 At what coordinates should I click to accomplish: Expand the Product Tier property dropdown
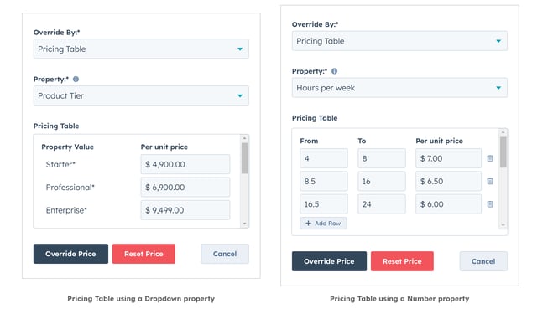[x=141, y=95]
